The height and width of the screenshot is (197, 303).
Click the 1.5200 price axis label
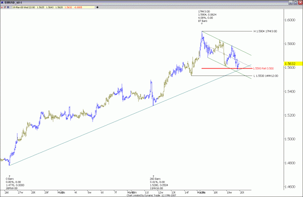click(290, 115)
